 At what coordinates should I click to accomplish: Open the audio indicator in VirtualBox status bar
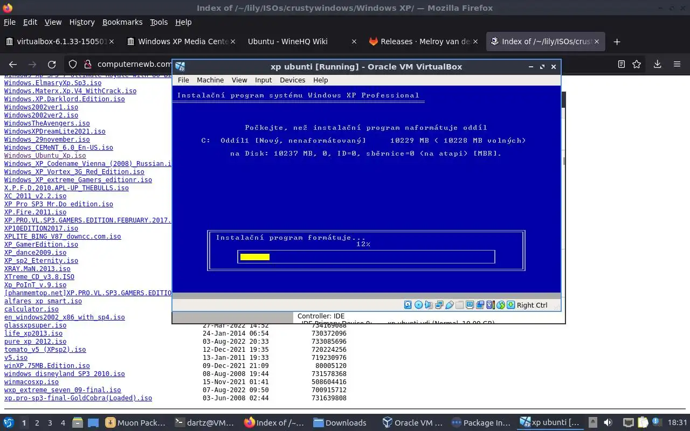pos(429,305)
